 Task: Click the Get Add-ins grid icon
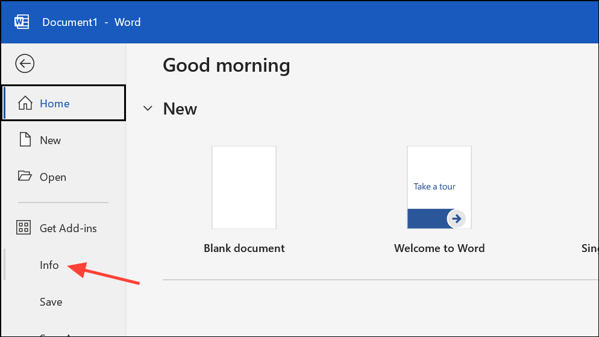24,228
